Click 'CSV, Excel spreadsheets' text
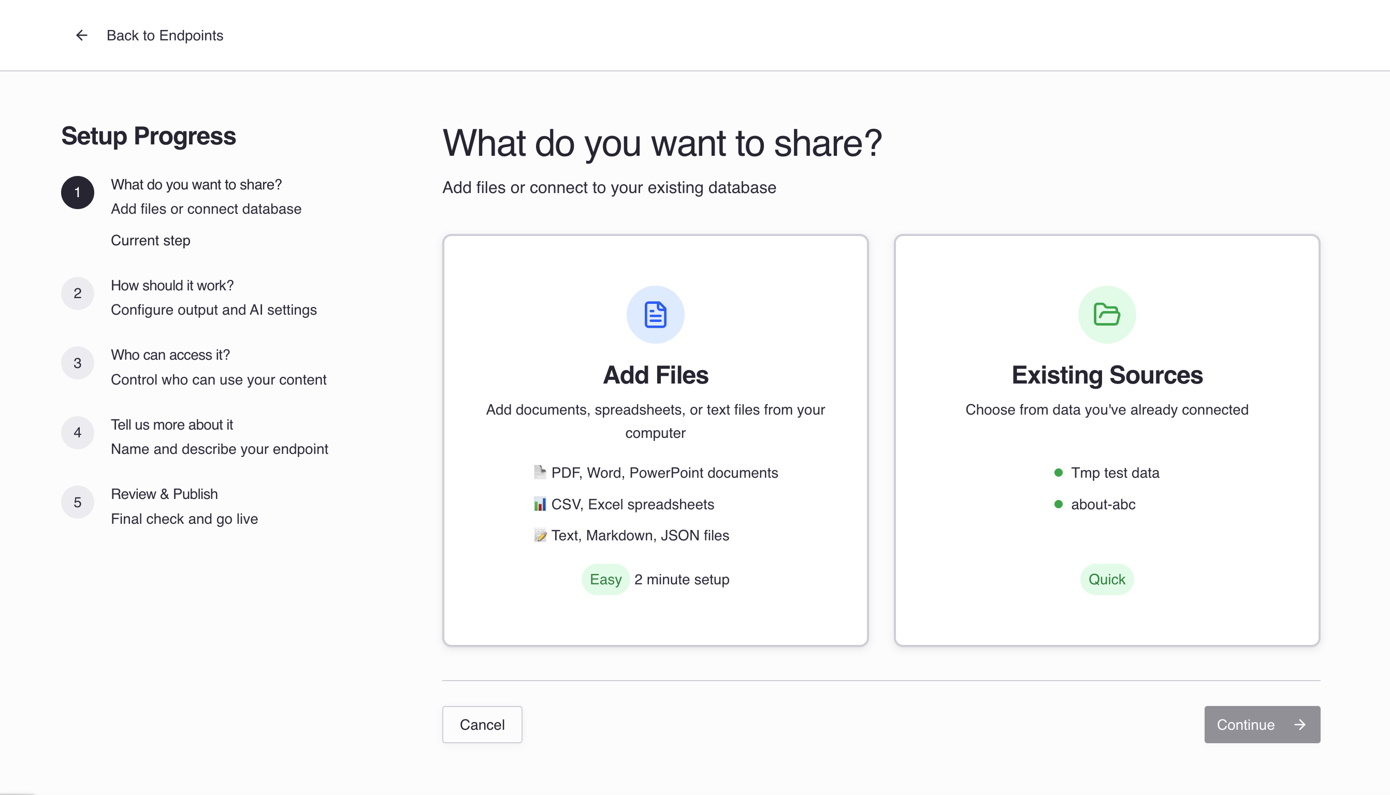 [632, 504]
